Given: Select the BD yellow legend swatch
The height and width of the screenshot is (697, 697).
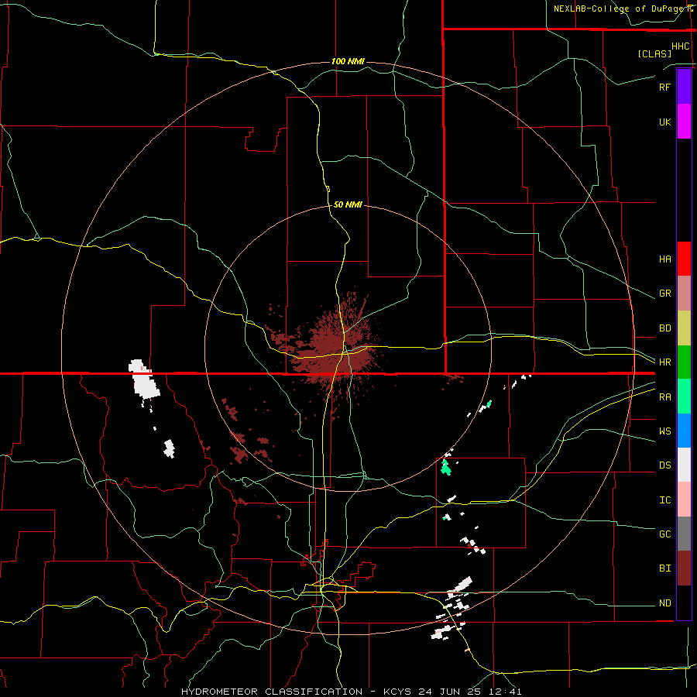Looking at the screenshot, I should click(x=684, y=328).
